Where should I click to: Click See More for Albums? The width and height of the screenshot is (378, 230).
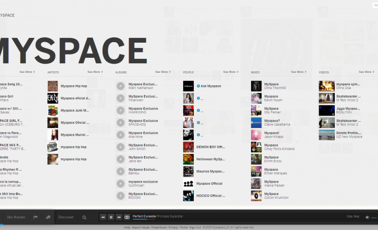(x=163, y=72)
